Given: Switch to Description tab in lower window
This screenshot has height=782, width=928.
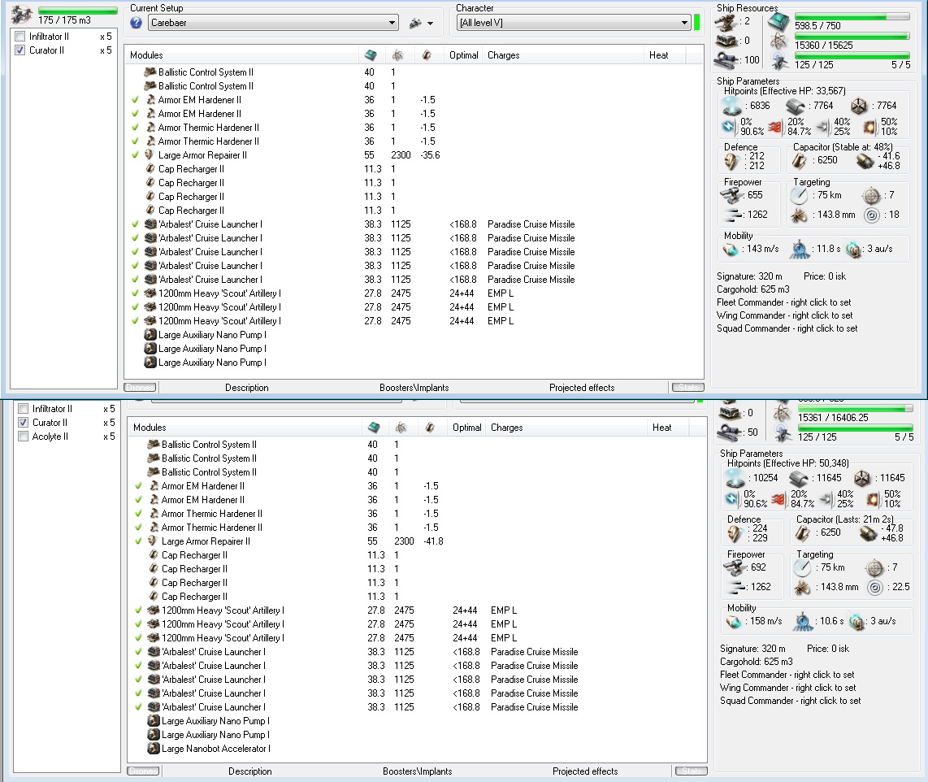Looking at the screenshot, I should point(249,771).
